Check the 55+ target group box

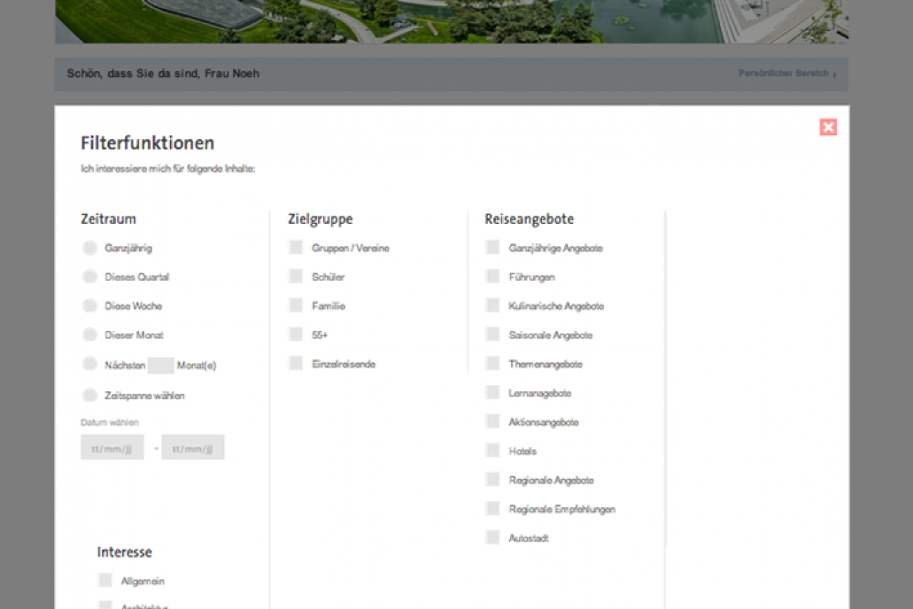[296, 334]
